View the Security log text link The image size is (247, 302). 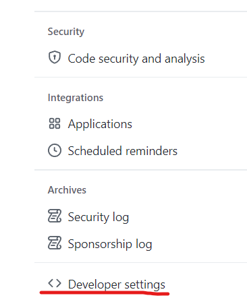click(x=99, y=217)
